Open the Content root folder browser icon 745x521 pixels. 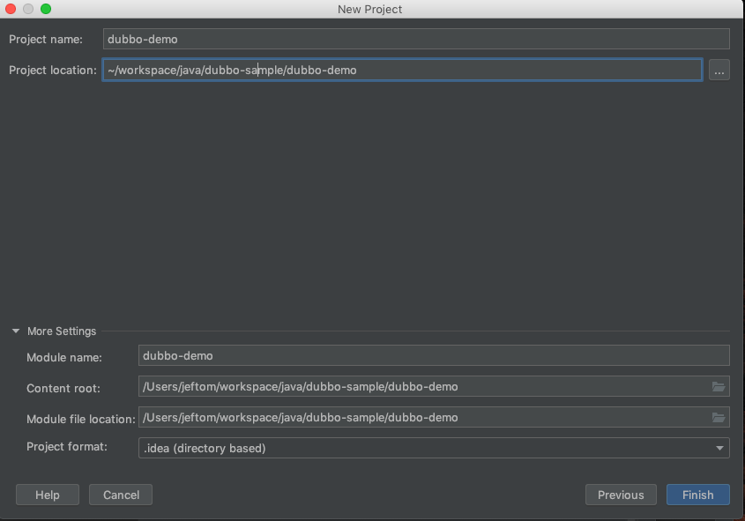(x=719, y=387)
